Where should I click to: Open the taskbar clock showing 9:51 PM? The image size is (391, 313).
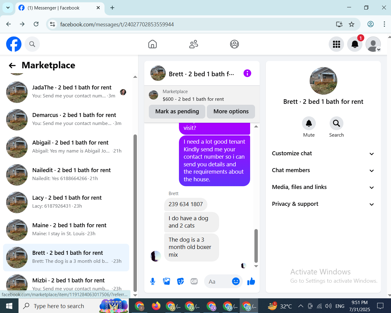coord(359,306)
